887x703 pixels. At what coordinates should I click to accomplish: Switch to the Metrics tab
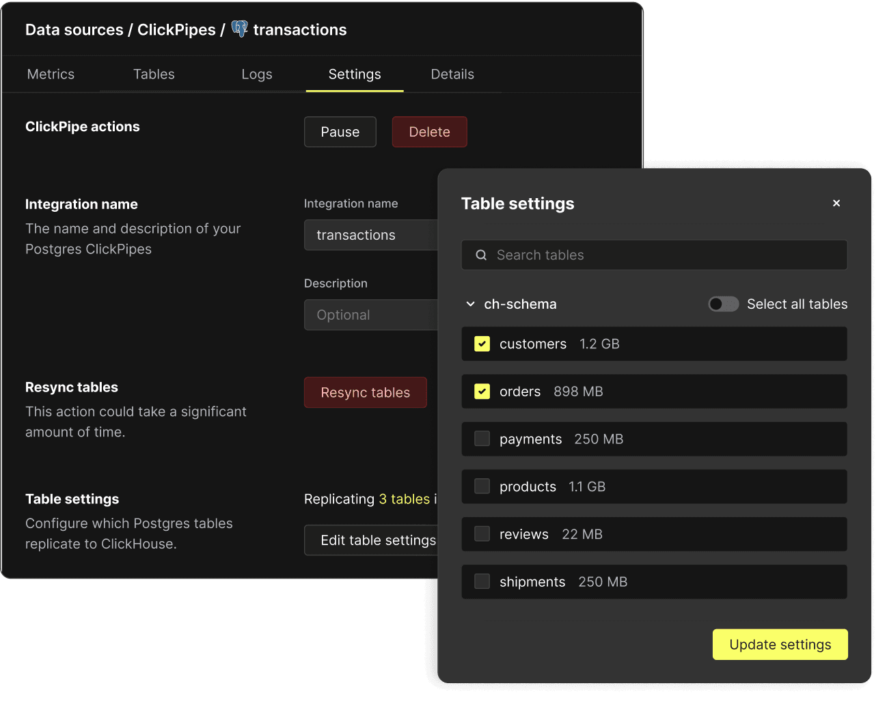tap(51, 74)
